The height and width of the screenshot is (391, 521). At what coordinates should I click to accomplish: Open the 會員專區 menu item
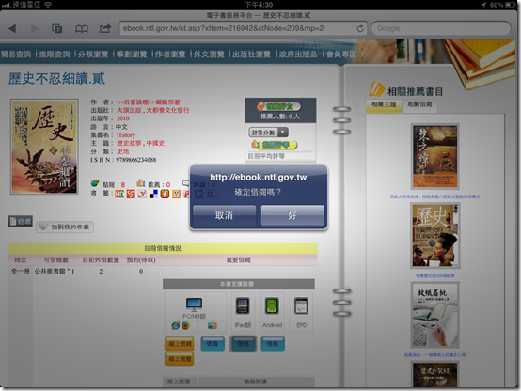[341, 54]
